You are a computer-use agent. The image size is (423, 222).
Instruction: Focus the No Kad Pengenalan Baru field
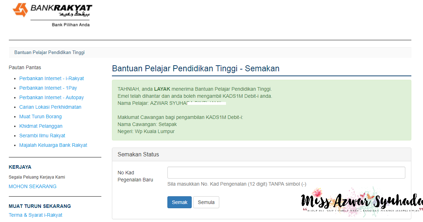[x=286, y=173]
